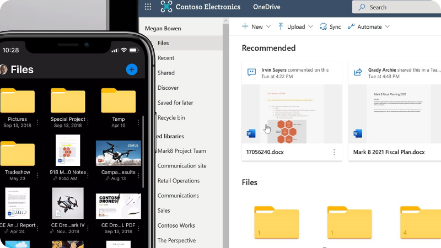Tap more options next to Special Project
Screen dimensions: 441x248
click(88, 122)
